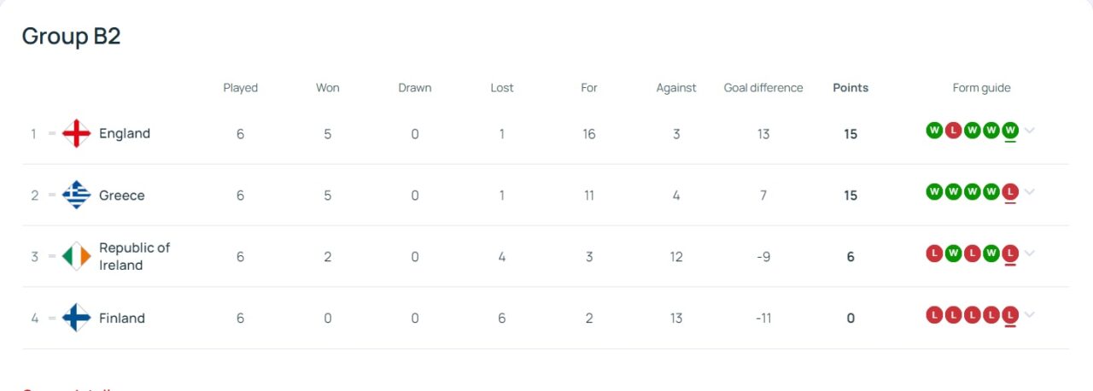Click the England flag icon

click(x=77, y=133)
